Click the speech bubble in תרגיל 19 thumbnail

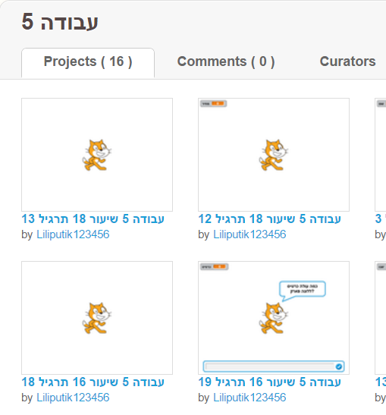[302, 291]
